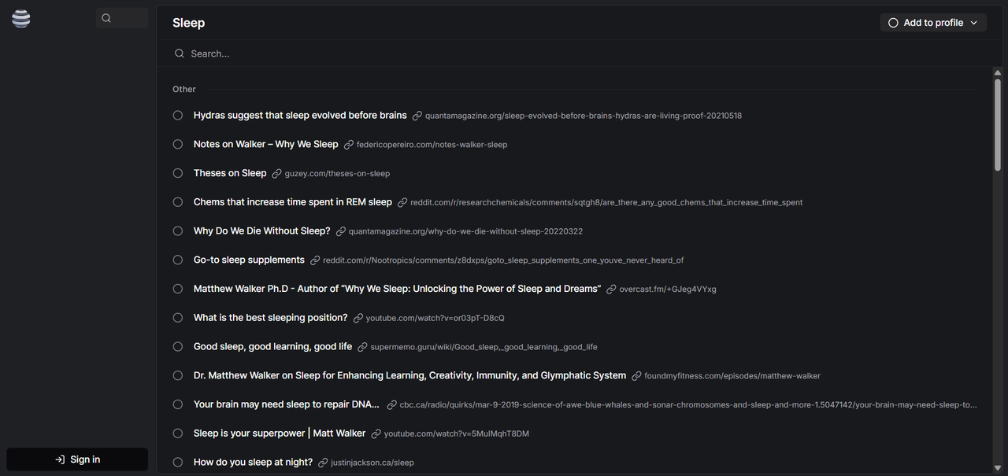
Task: Click the Sign in button
Action: pyautogui.click(x=77, y=459)
